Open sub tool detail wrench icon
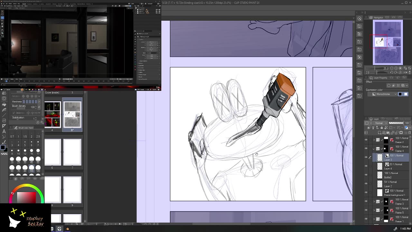 click(x=42, y=122)
